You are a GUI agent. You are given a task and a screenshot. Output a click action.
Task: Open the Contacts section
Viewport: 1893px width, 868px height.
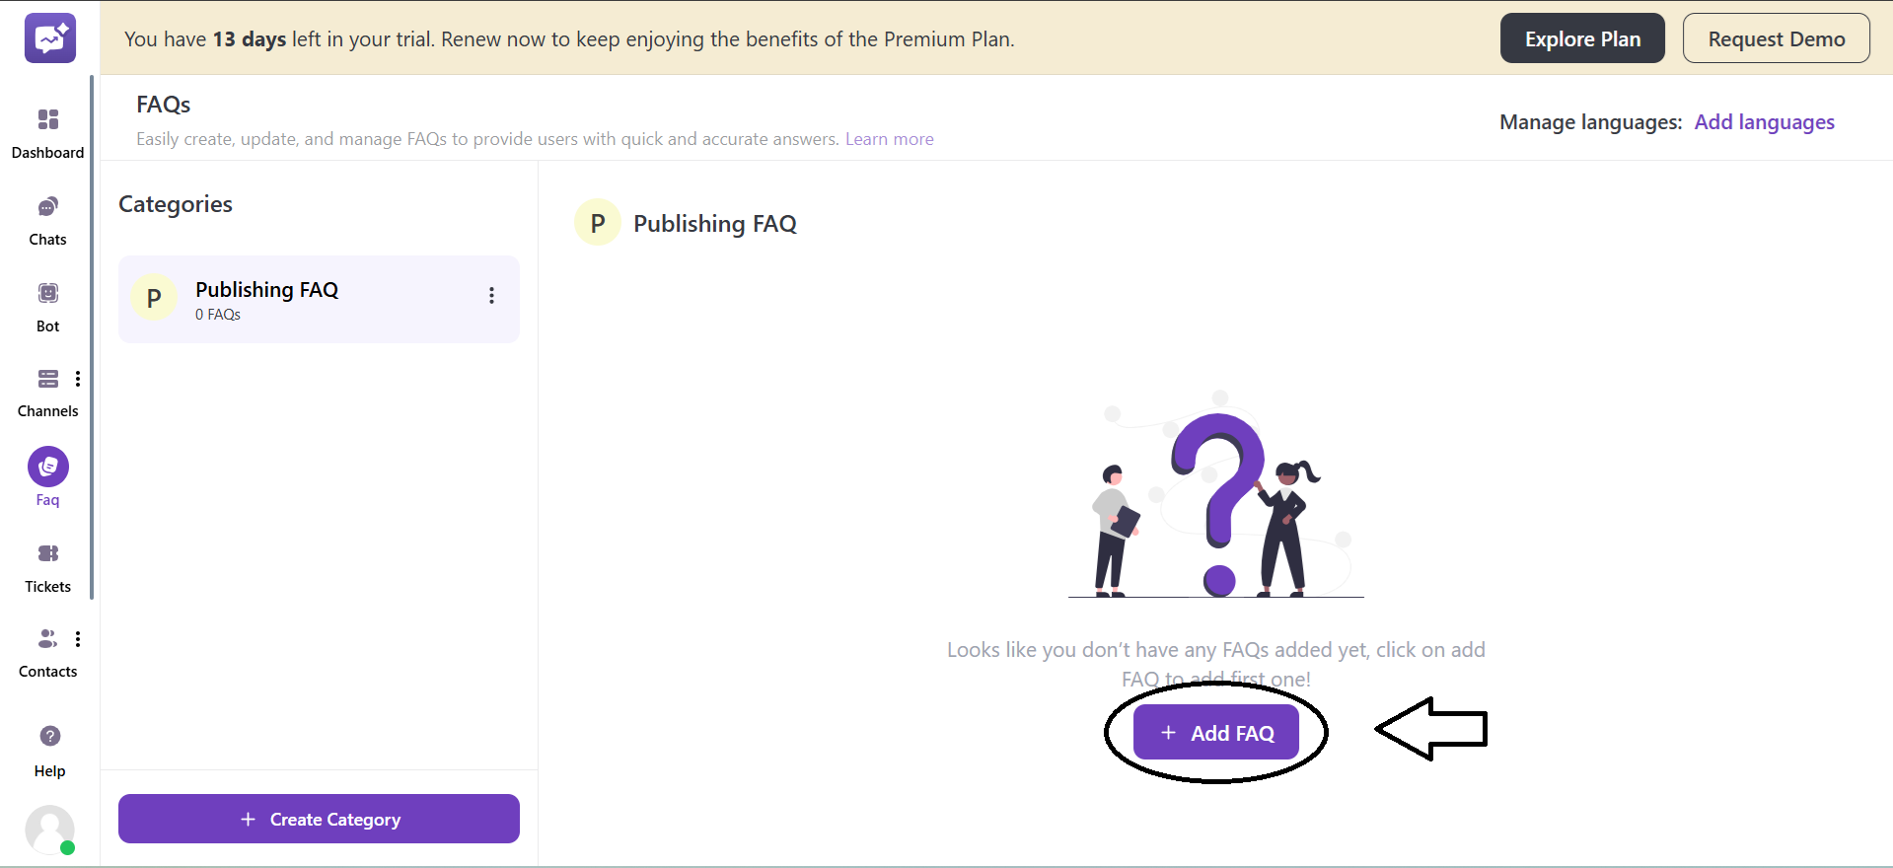(x=47, y=654)
